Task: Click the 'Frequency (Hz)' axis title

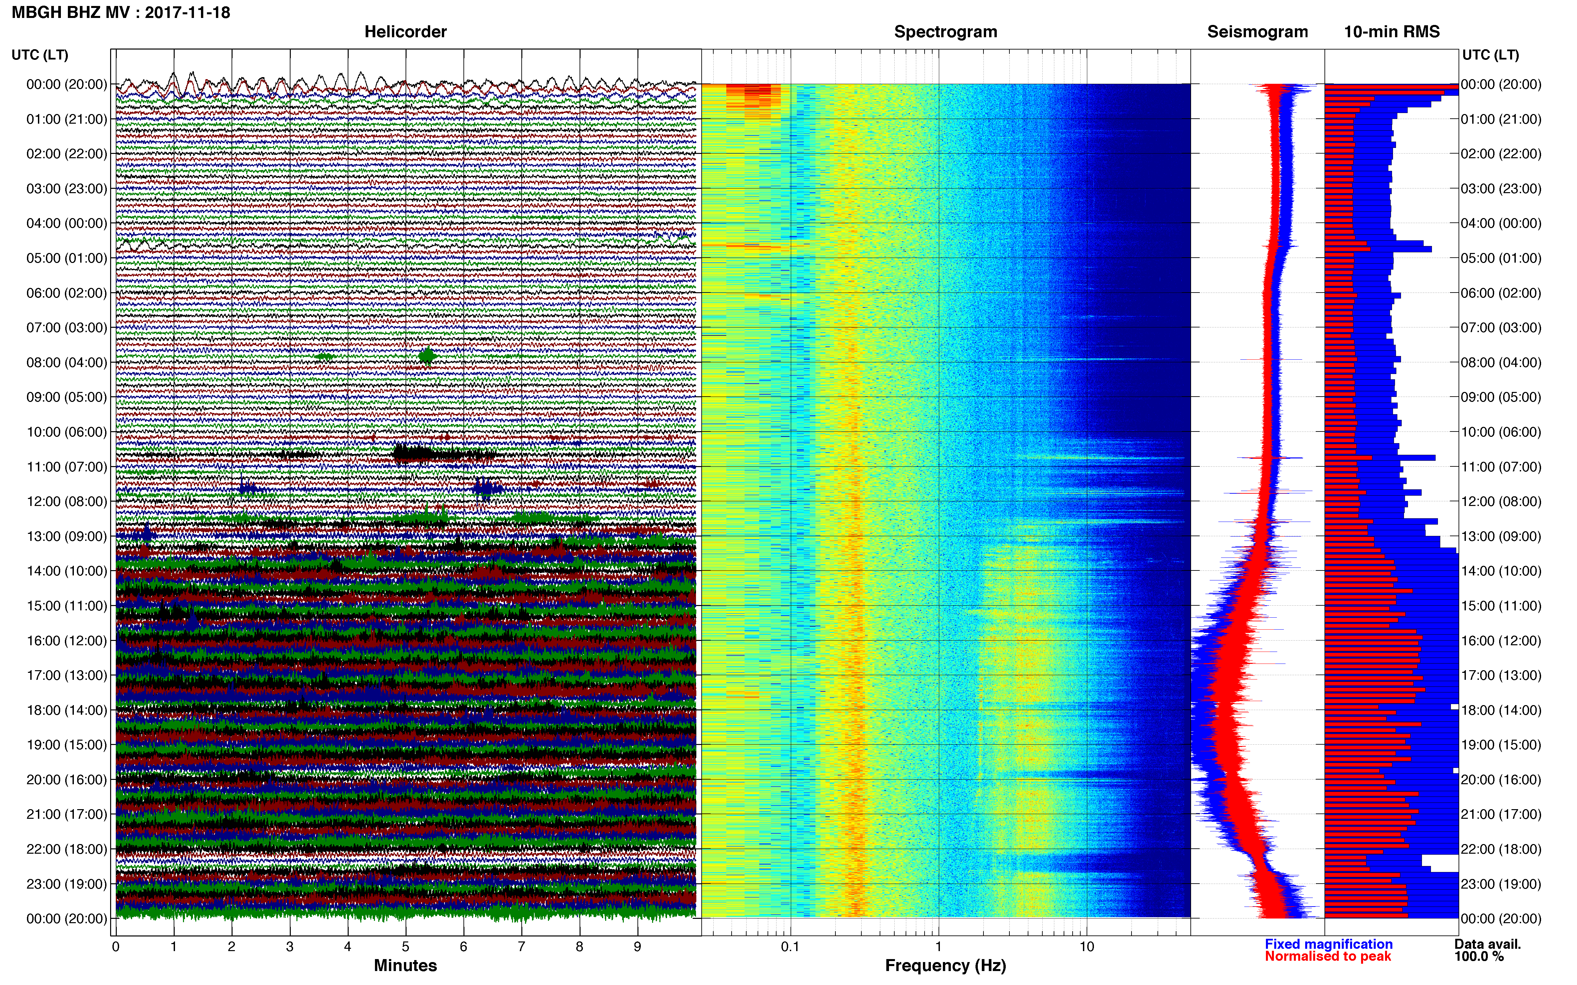Action: click(x=945, y=965)
